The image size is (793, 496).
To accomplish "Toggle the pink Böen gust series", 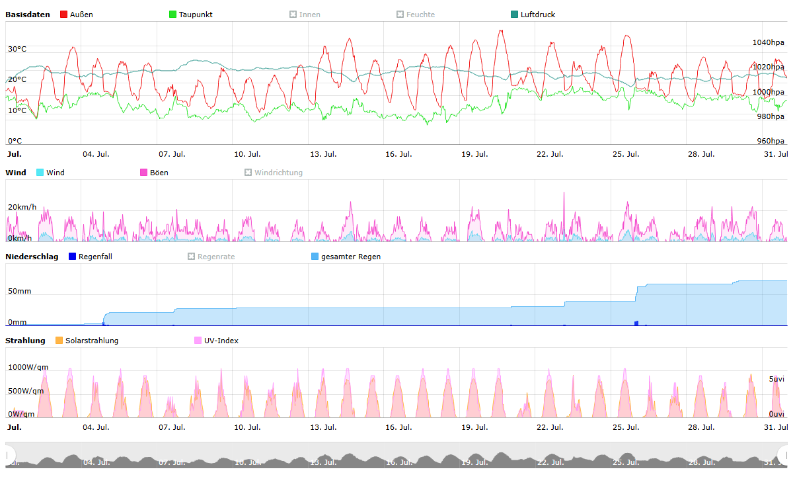I will click(144, 173).
